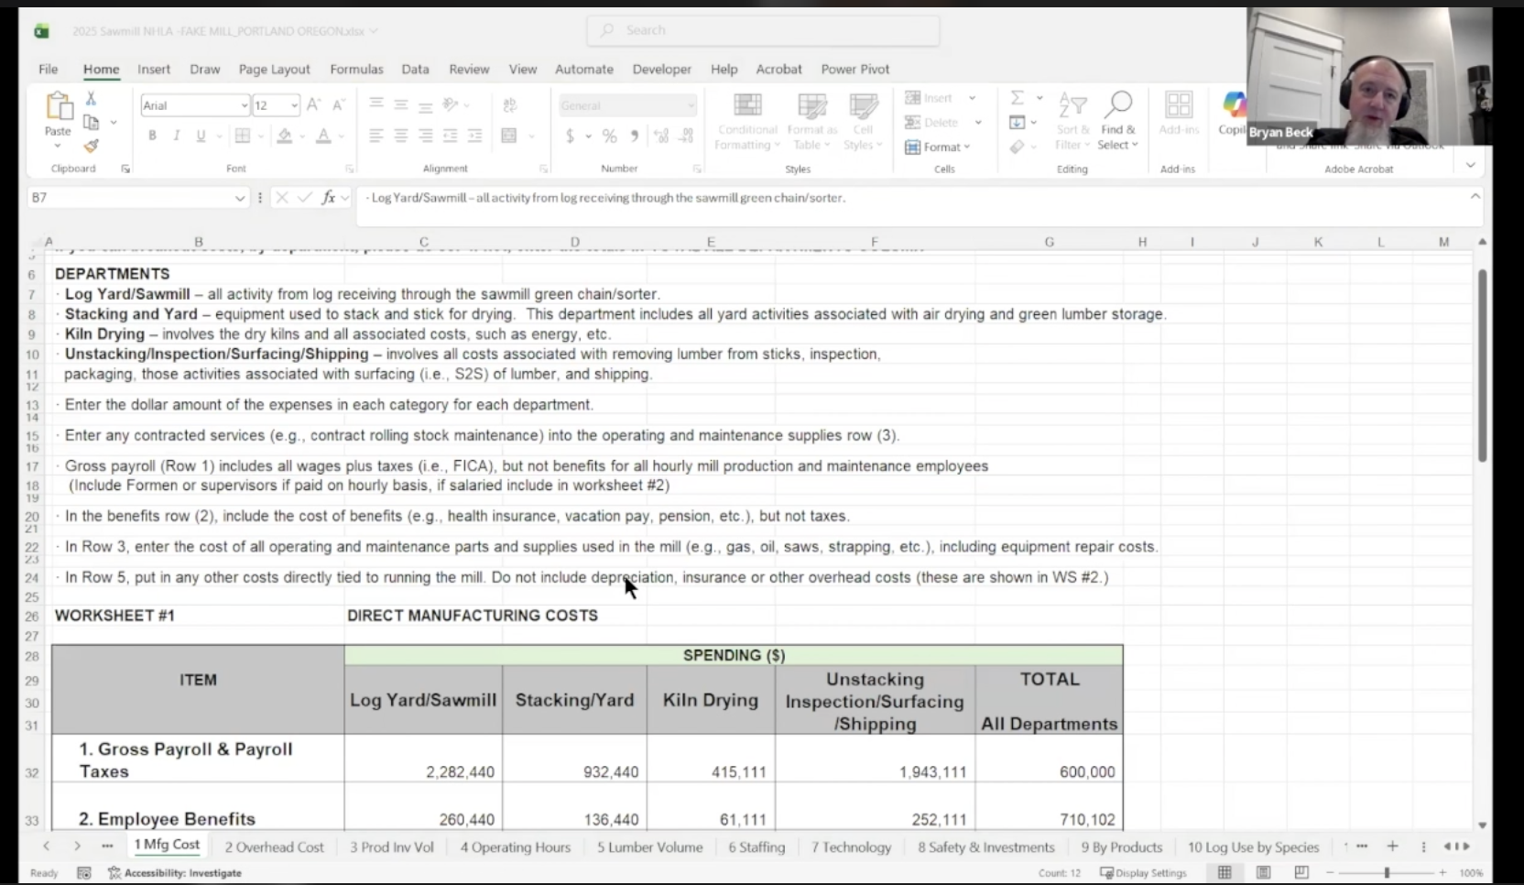Toggle italic formatting

[176, 136]
